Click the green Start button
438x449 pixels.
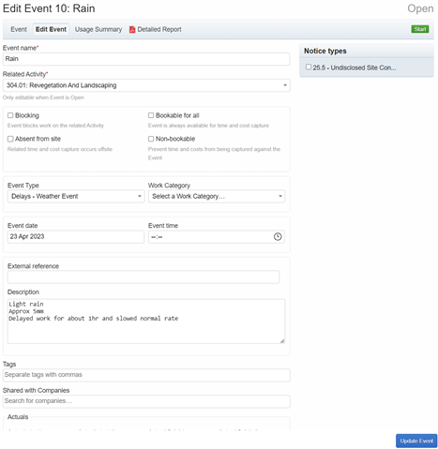click(x=420, y=29)
